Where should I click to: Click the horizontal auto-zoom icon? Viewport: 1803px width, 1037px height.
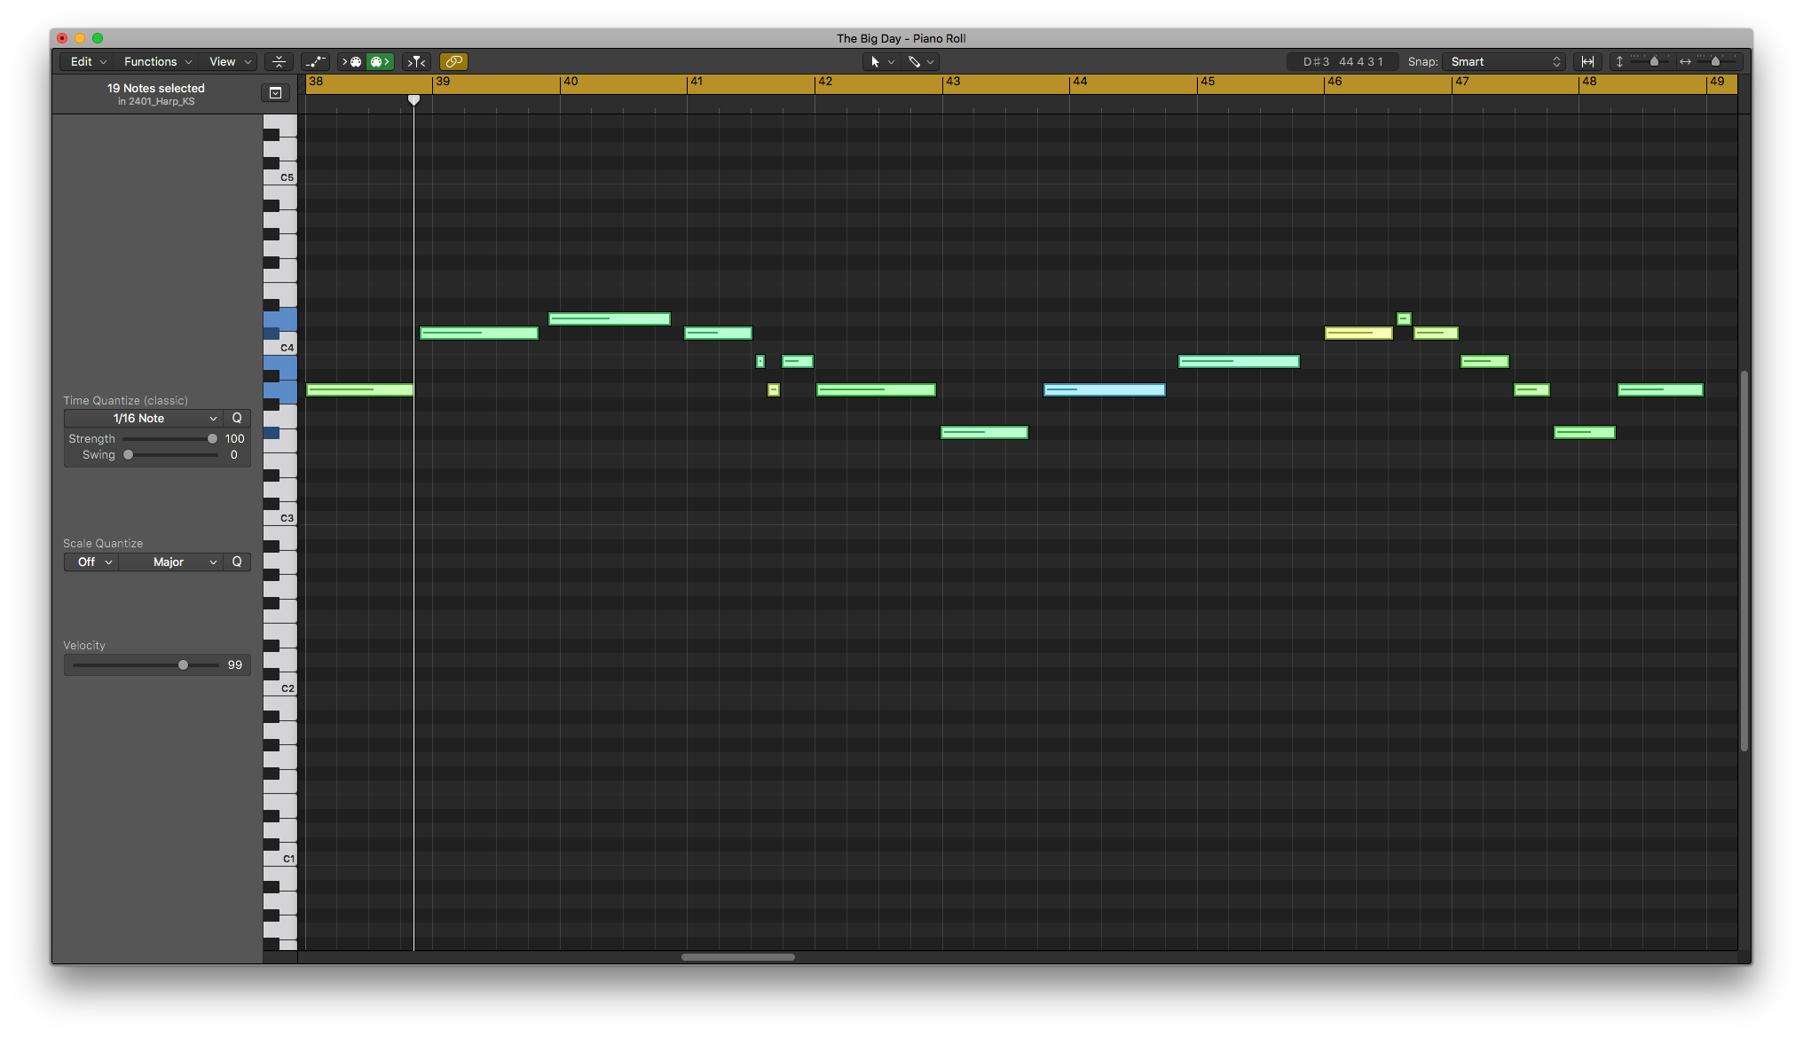pos(1587,61)
